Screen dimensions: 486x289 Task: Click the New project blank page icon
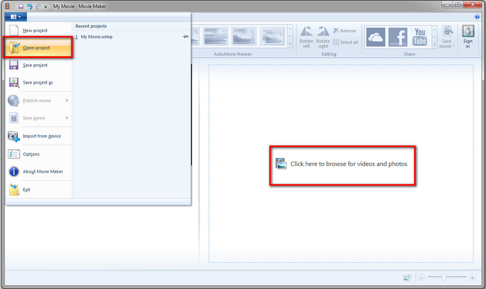click(x=13, y=30)
